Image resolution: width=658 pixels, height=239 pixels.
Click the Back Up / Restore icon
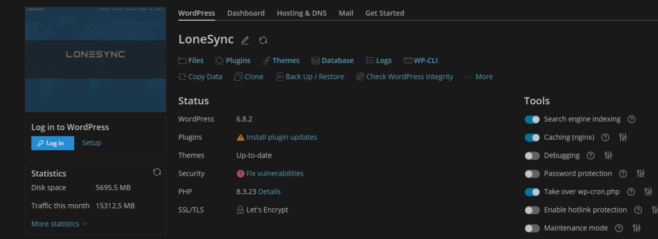280,77
